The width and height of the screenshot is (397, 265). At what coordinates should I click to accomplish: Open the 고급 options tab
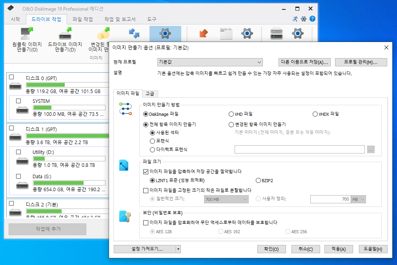(150, 94)
